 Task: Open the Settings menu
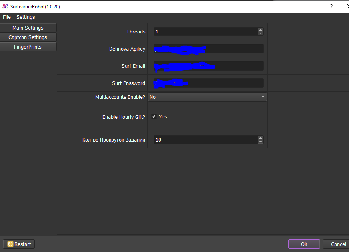pos(26,17)
